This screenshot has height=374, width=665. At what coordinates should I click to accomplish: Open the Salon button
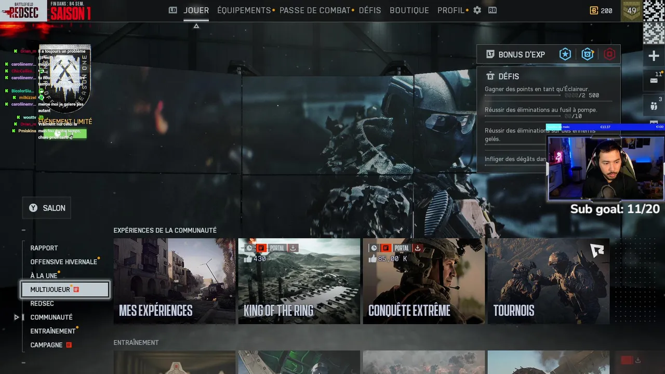47,208
